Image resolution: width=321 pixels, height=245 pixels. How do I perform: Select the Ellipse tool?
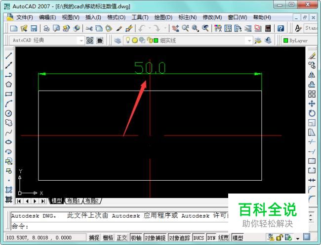pyautogui.click(x=8, y=142)
